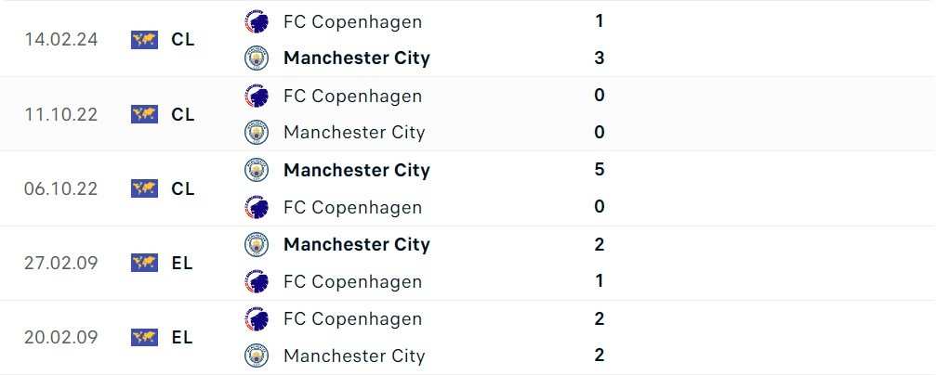Viewport: 936px width, 375px height.
Task: Click FC Copenhagen crest in 27.02.09 match
Action: [256, 281]
